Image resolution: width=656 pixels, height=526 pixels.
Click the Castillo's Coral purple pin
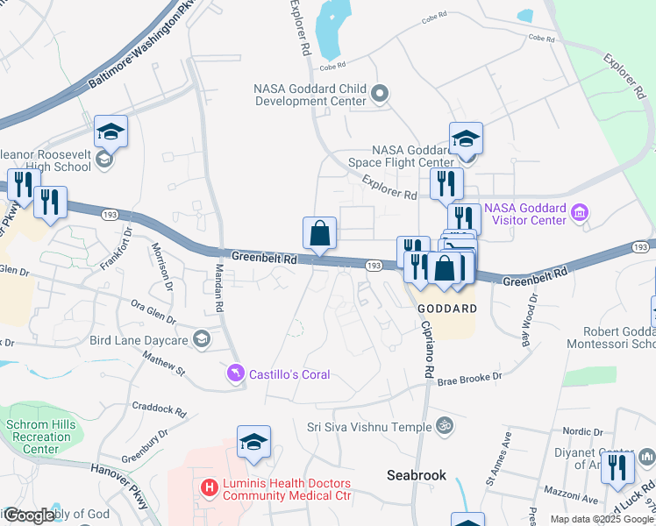point(236,373)
